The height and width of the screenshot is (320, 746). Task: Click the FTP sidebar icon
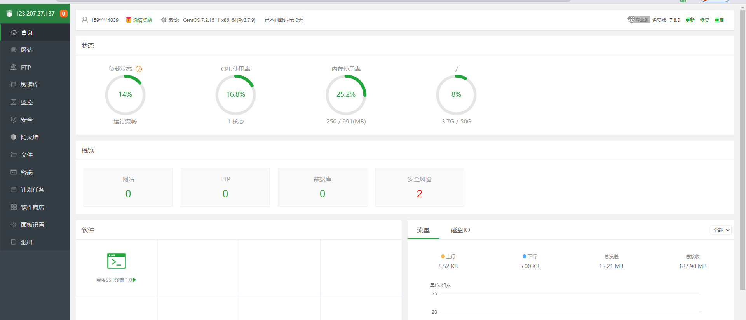point(14,67)
